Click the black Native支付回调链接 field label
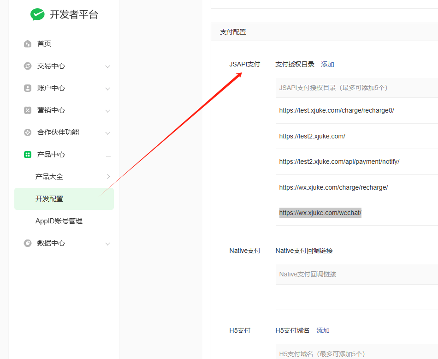This screenshot has height=359, width=438. pyautogui.click(x=304, y=251)
